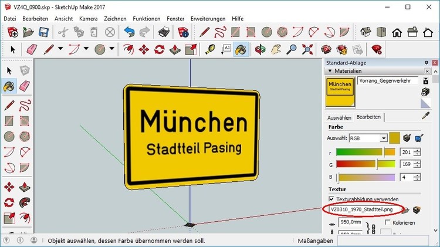Switch to Front view house icon

click(397, 32)
